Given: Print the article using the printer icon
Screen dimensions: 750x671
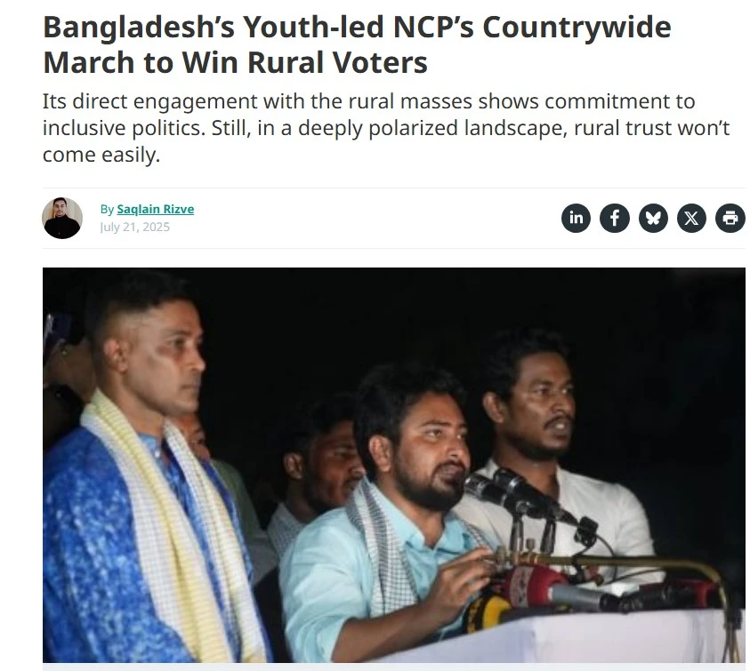Looking at the screenshot, I should pos(730,218).
